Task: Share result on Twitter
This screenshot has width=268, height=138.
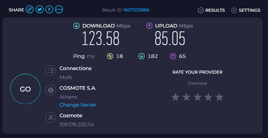Action: 39,9
